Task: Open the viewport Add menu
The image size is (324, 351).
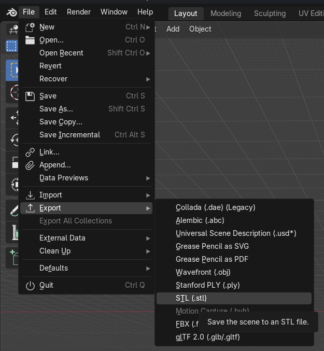Action: tap(173, 29)
